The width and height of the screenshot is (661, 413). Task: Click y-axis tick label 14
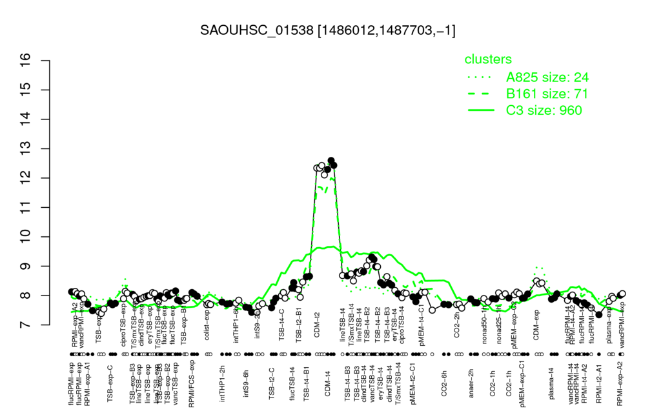click(26, 119)
